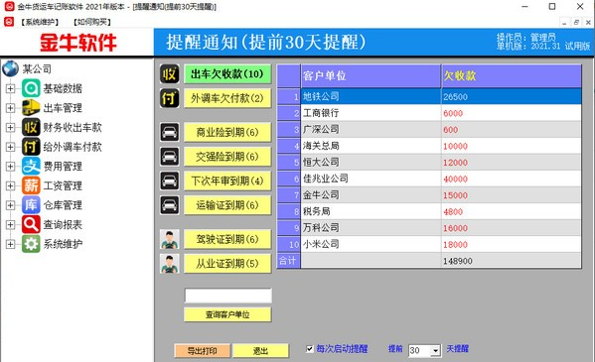Expand the 查询报表 tree node
595x362 pixels.
point(10,225)
